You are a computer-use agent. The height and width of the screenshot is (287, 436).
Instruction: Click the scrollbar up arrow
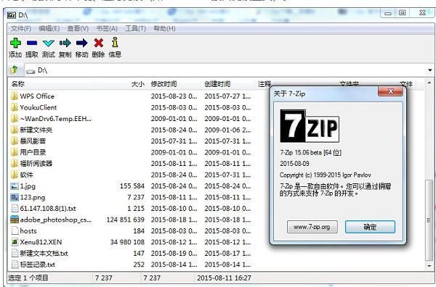[429, 83]
